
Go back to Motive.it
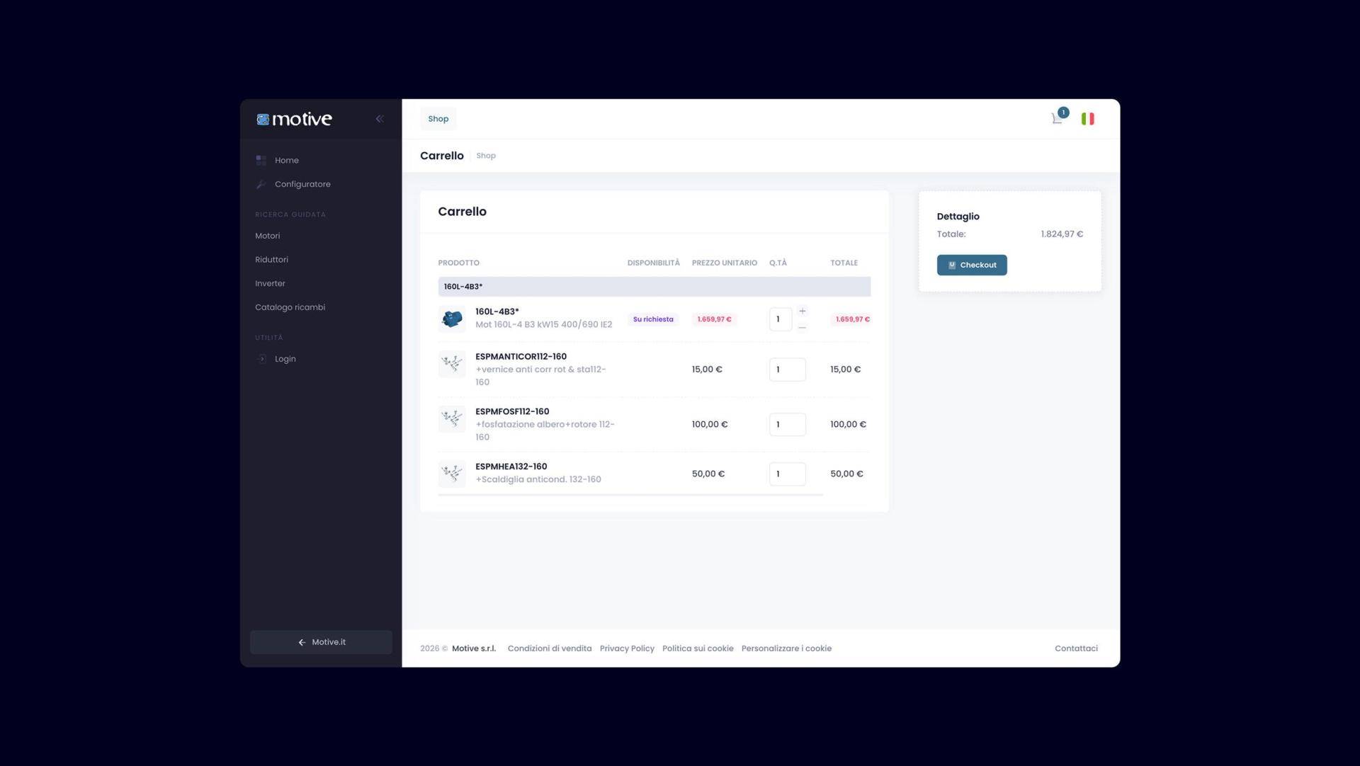pyautogui.click(x=321, y=642)
